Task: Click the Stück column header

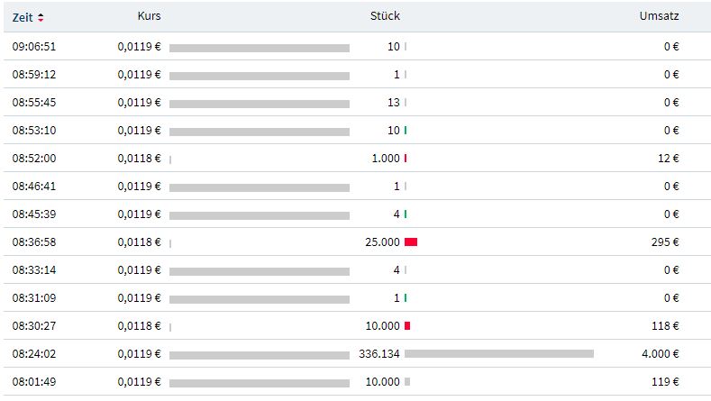Action: [385, 16]
